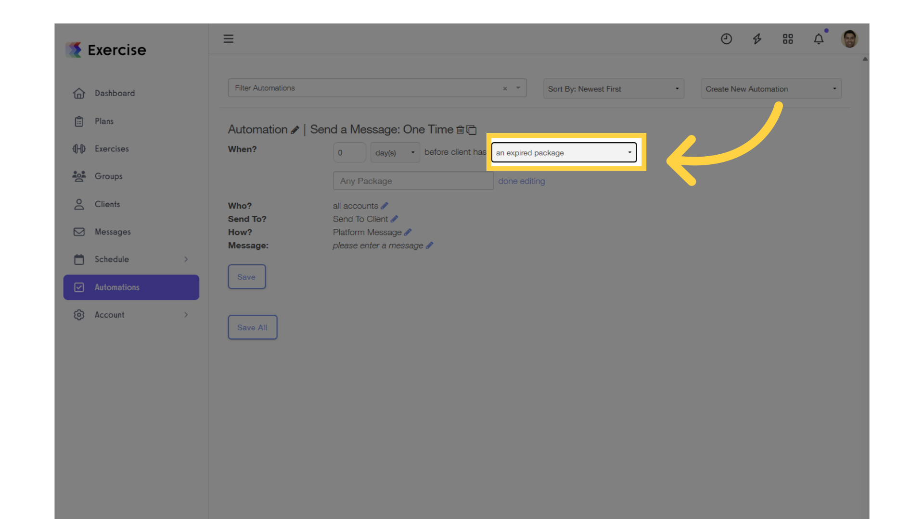Click the user profile avatar
Image resolution: width=924 pixels, height=519 pixels.
tap(849, 39)
